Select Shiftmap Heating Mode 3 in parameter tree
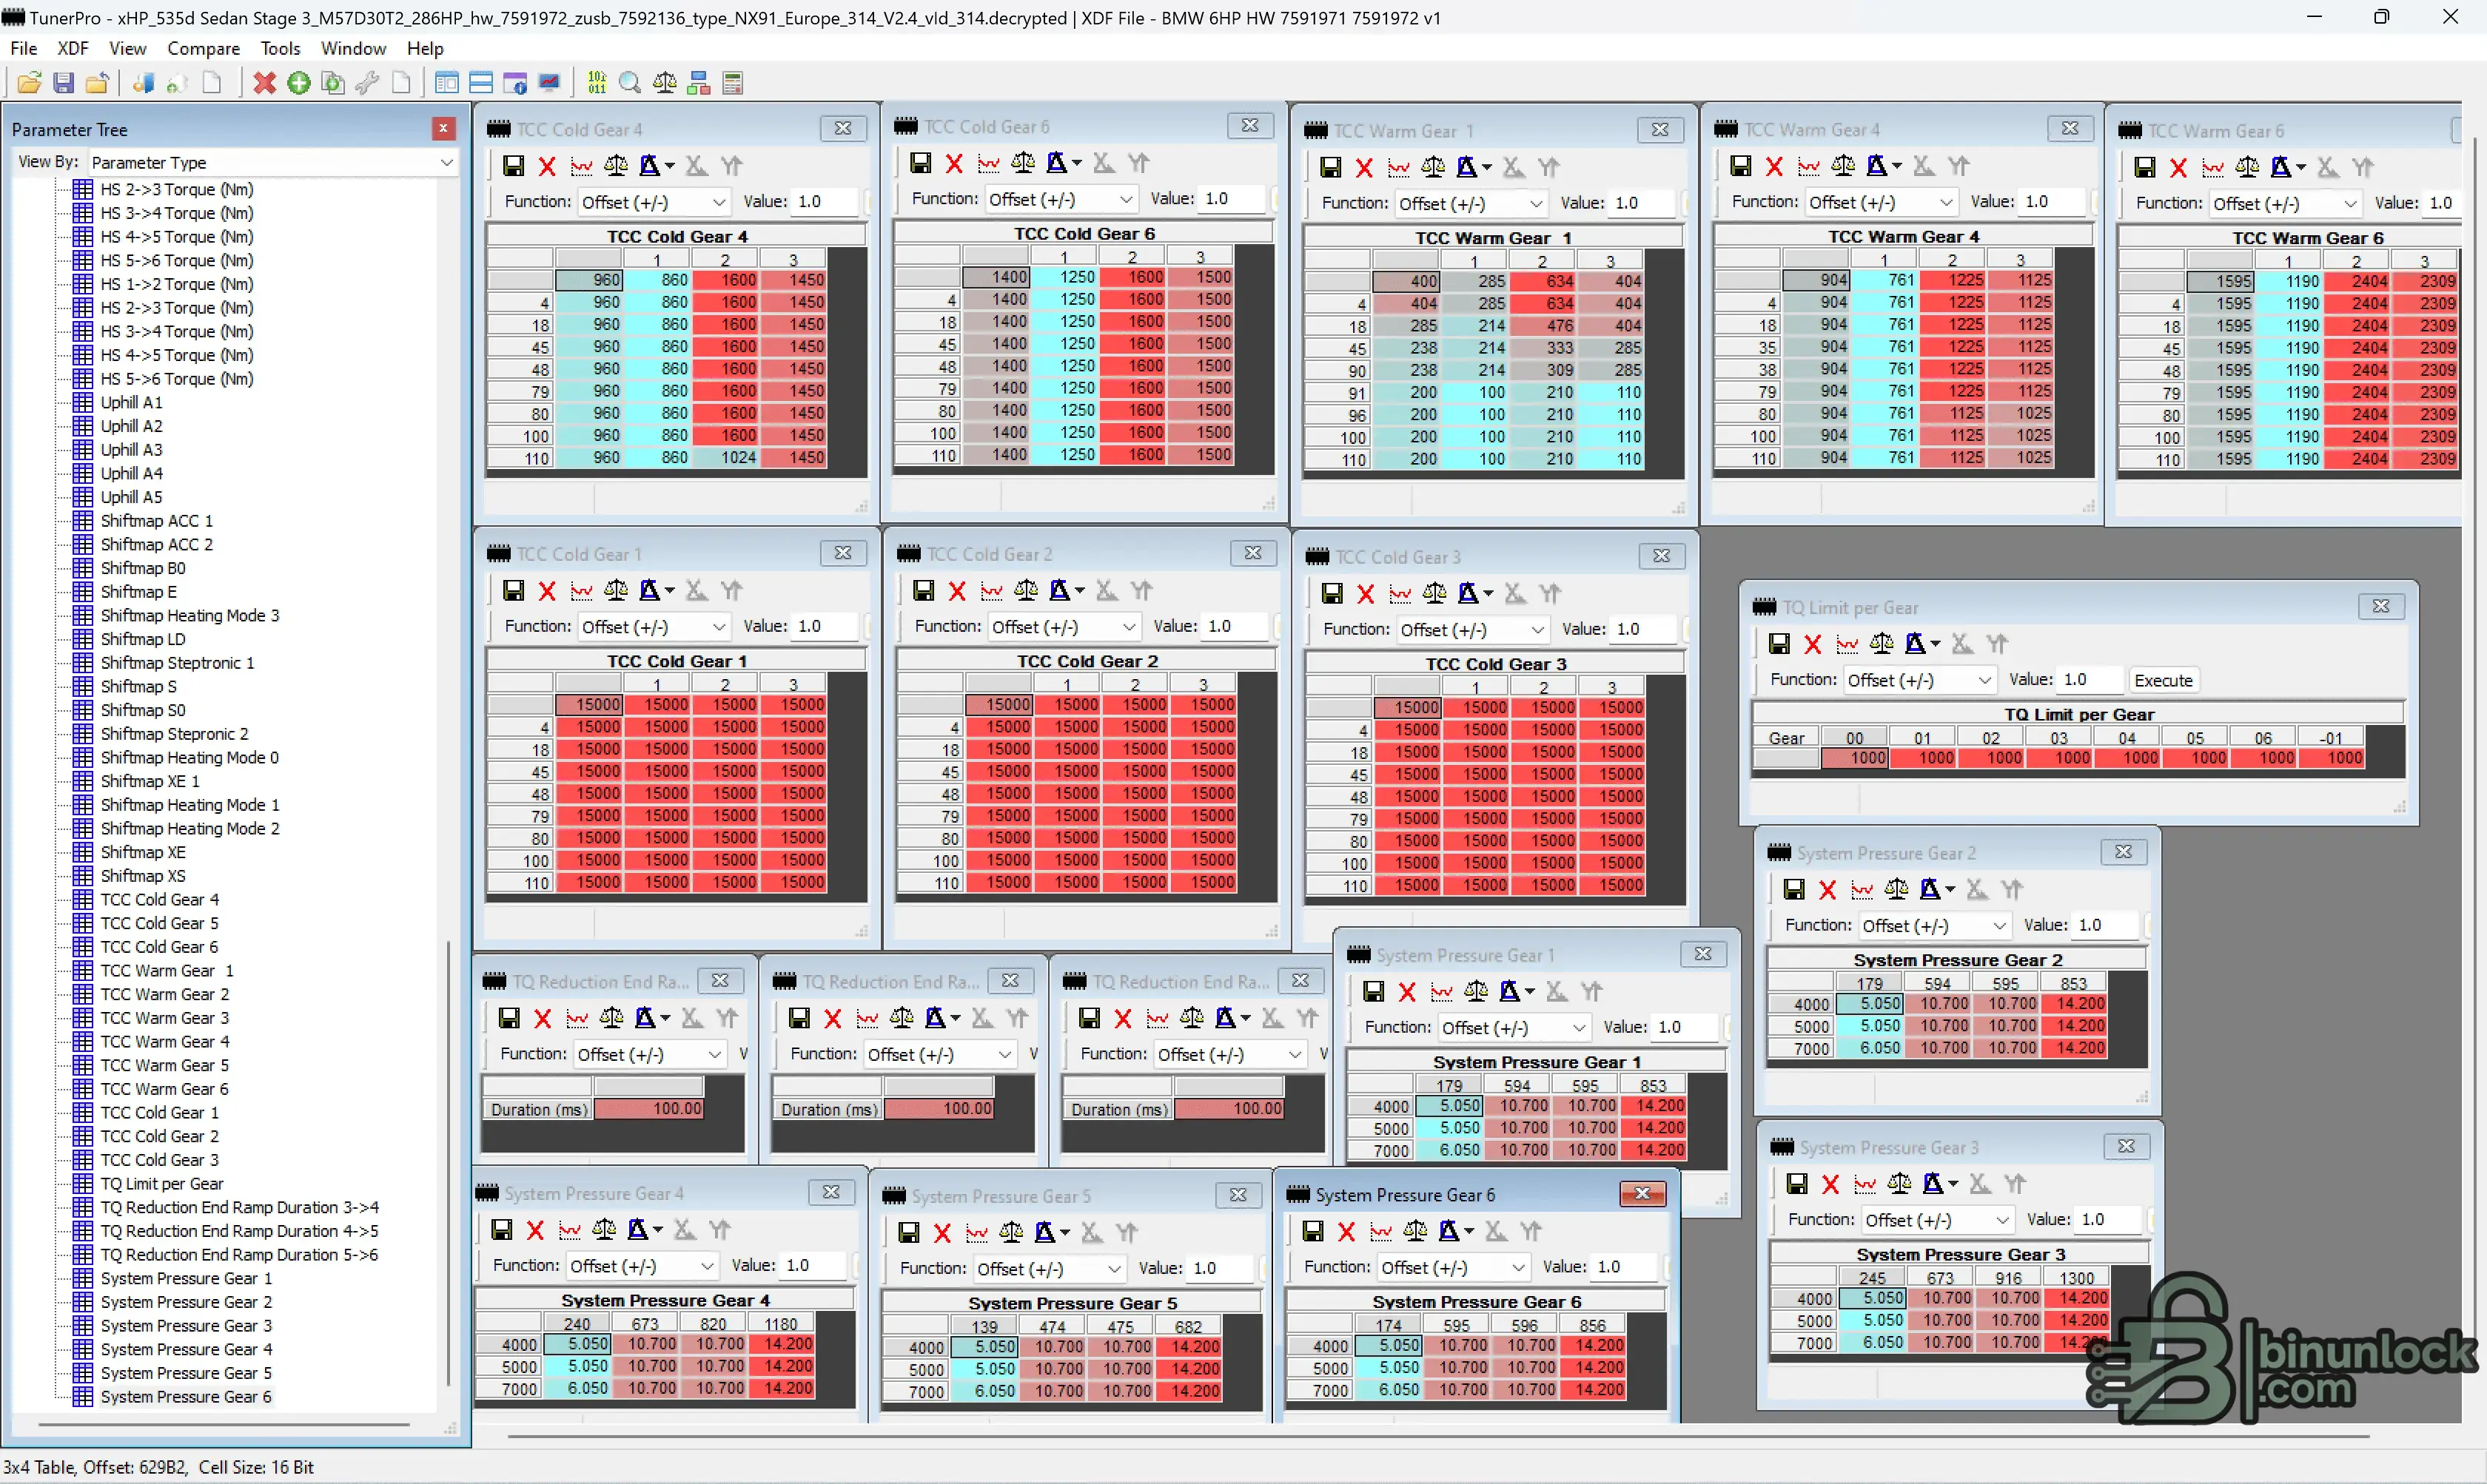This screenshot has height=1484, width=2487. click(189, 615)
